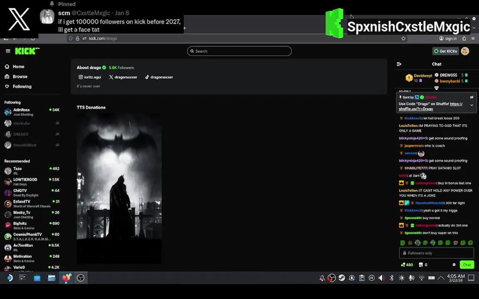The width and height of the screenshot is (479, 299).
Task: Click the shield tracking protection icon
Action: point(71,39)
